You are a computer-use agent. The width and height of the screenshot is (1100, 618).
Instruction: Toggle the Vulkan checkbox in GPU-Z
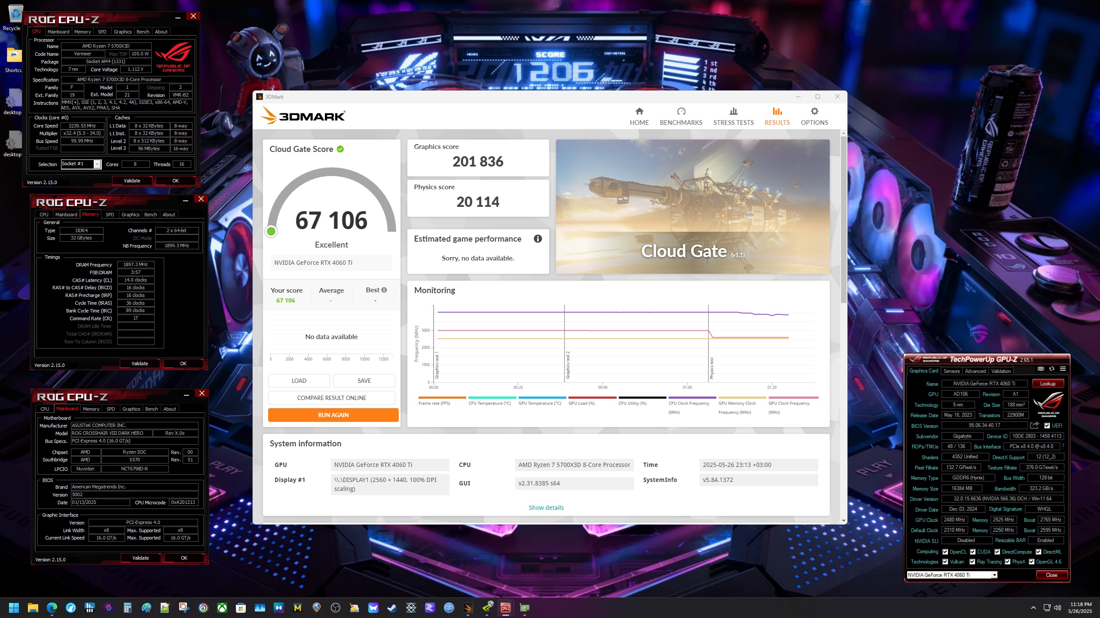(945, 562)
